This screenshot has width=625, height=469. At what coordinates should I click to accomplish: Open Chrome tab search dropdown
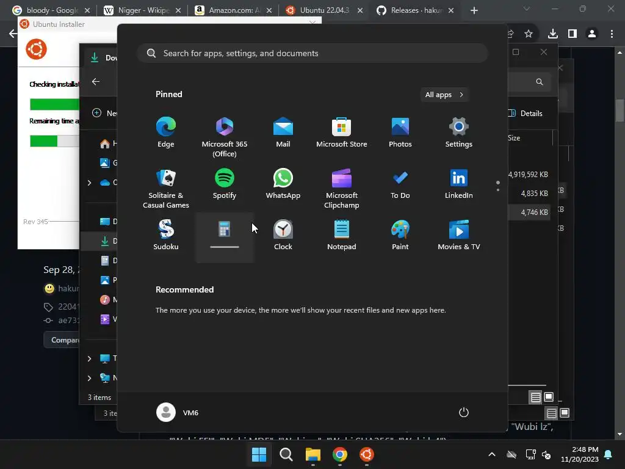pos(527,9)
